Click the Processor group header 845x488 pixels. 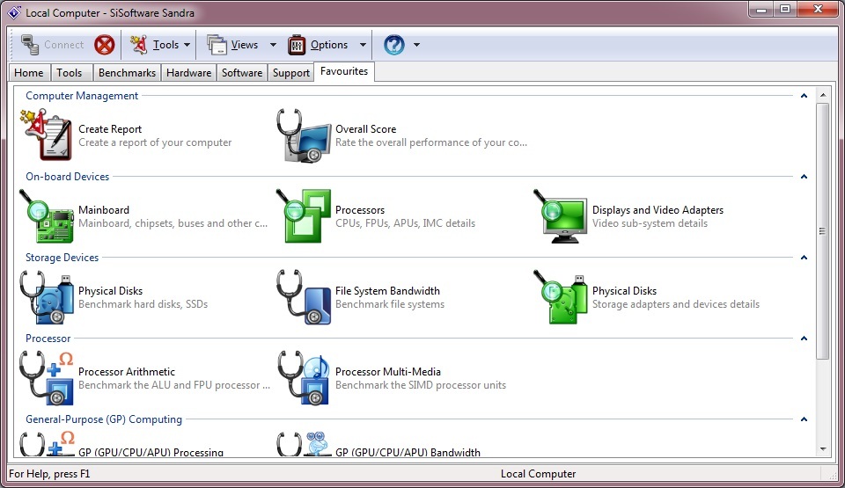(x=48, y=339)
